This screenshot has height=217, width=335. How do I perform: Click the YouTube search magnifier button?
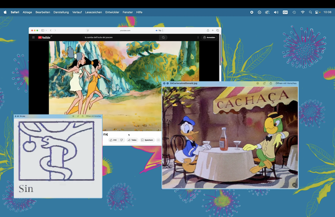point(163,37)
